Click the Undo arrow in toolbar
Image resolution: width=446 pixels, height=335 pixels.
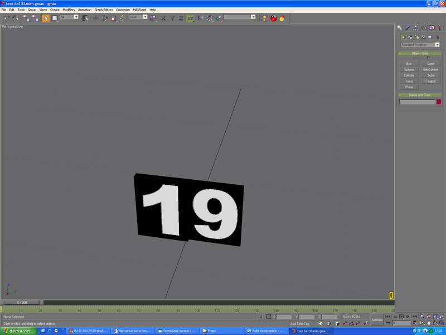[7, 18]
